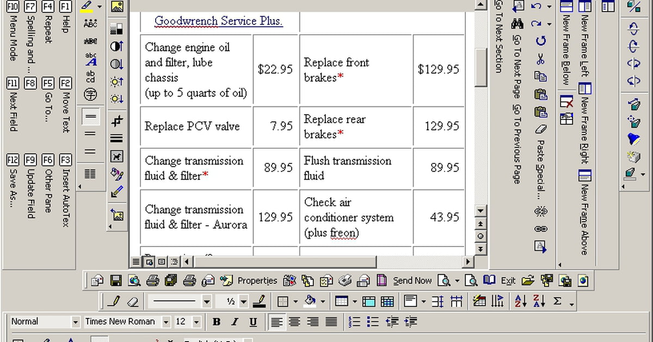653x342 pixels.
Task: Click the Lighting lamp icon in 3-D toolbar
Action: [633, 138]
